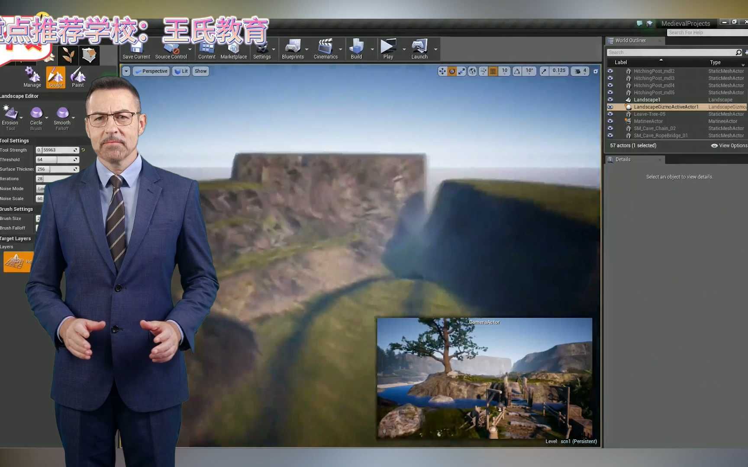The width and height of the screenshot is (748, 467).
Task: Switch to landscape Manage mode
Action: [32, 77]
